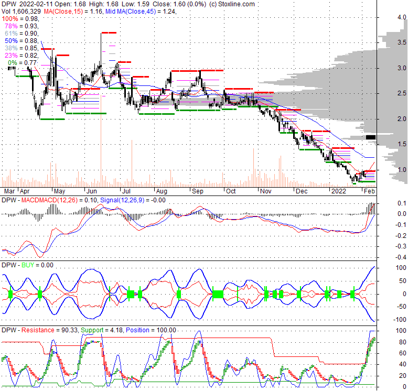This screenshot has width=408, height=391.
Task: Click the 'Oct' month axis label
Action: (x=231, y=191)
